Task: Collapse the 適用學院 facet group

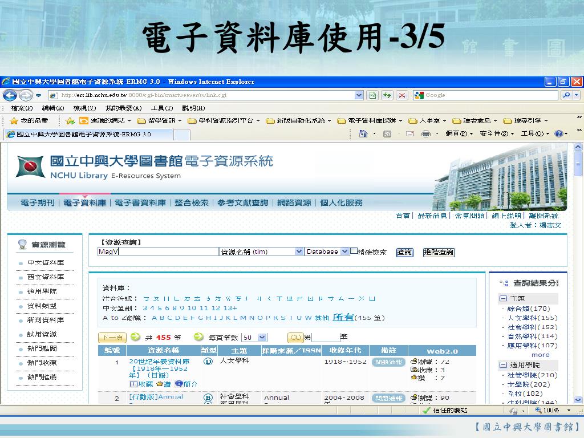Action: [503, 365]
